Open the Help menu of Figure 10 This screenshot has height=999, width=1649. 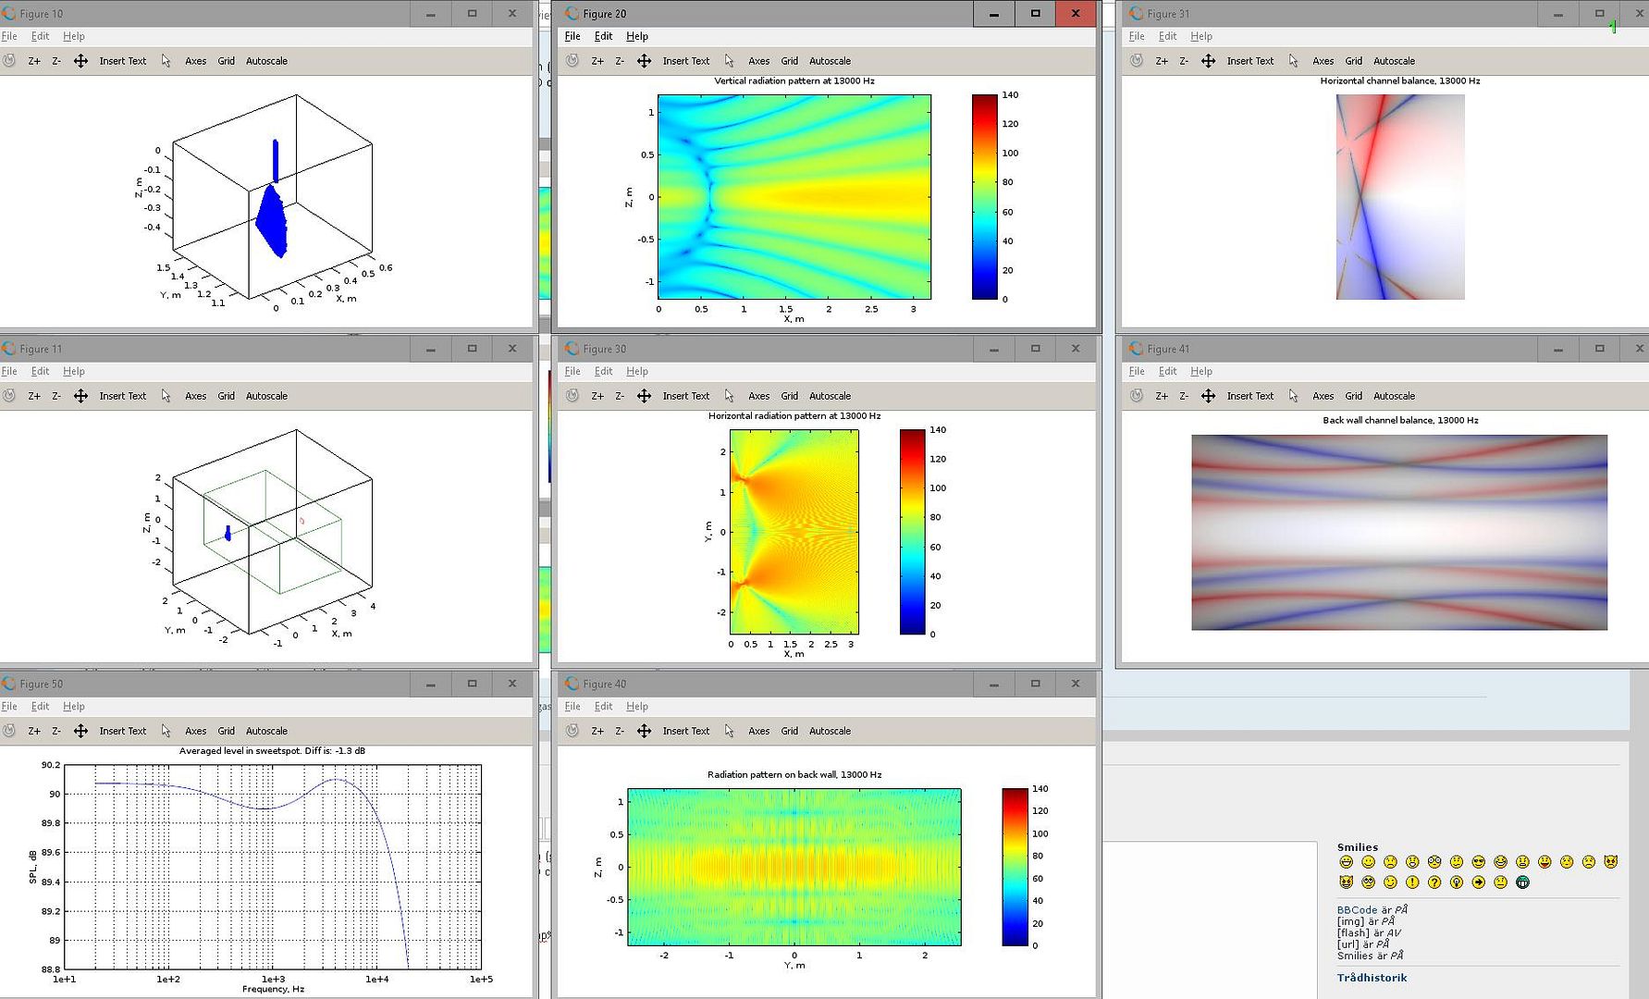tap(74, 36)
